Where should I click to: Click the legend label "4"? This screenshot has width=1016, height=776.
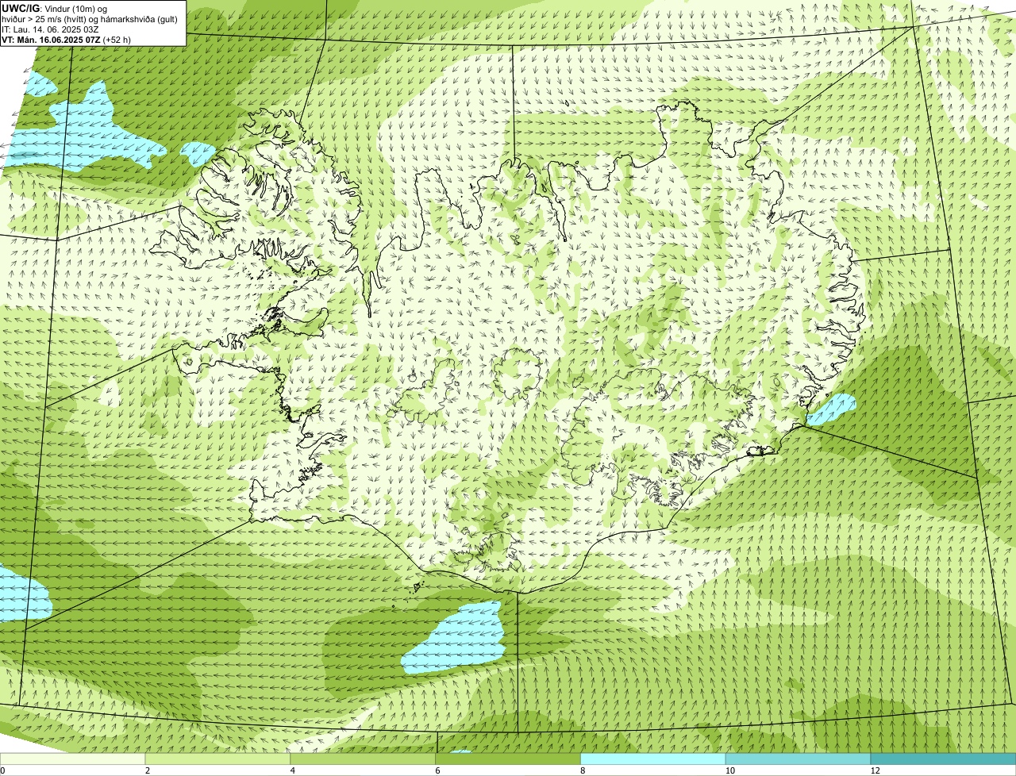(x=293, y=770)
